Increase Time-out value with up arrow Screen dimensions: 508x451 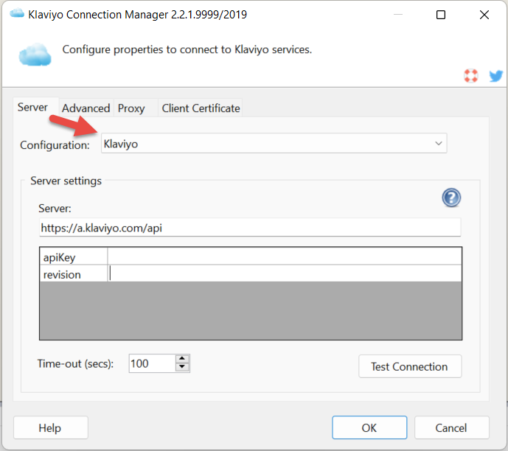click(182, 359)
